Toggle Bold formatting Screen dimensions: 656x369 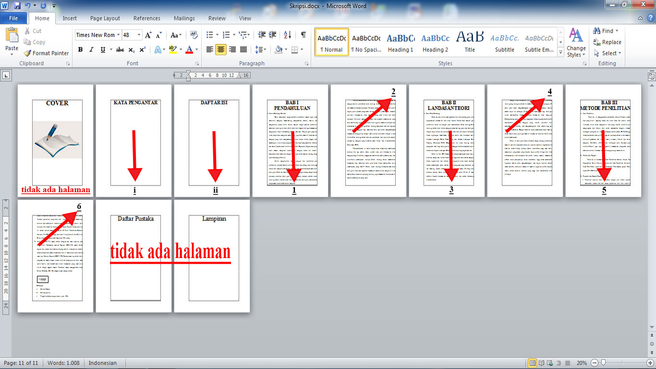(x=80, y=49)
